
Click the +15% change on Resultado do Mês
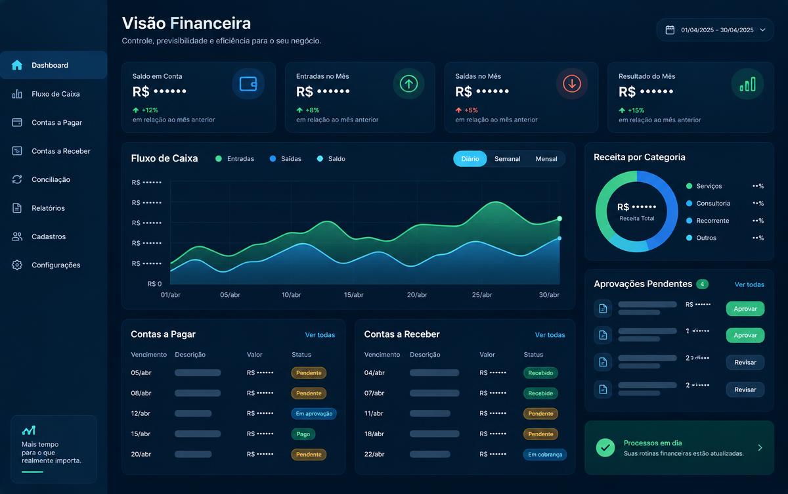point(632,110)
